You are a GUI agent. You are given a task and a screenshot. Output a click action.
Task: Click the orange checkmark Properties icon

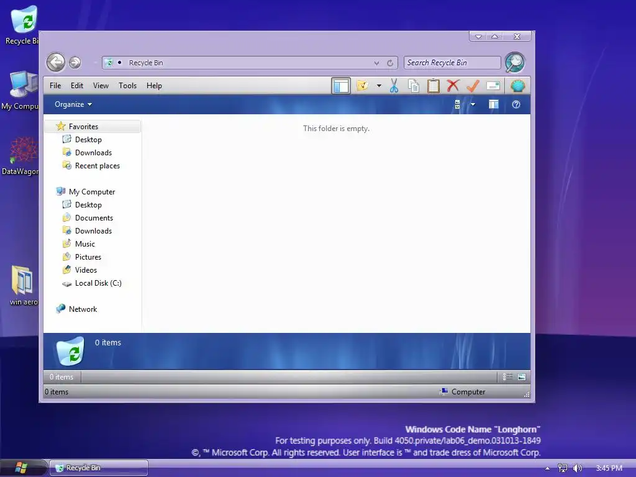coord(473,86)
